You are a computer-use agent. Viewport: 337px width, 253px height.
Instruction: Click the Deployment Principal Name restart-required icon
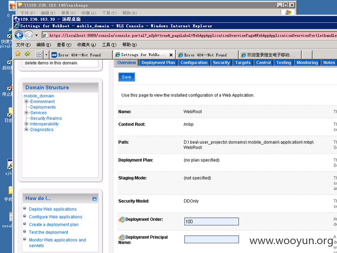tap(121, 237)
